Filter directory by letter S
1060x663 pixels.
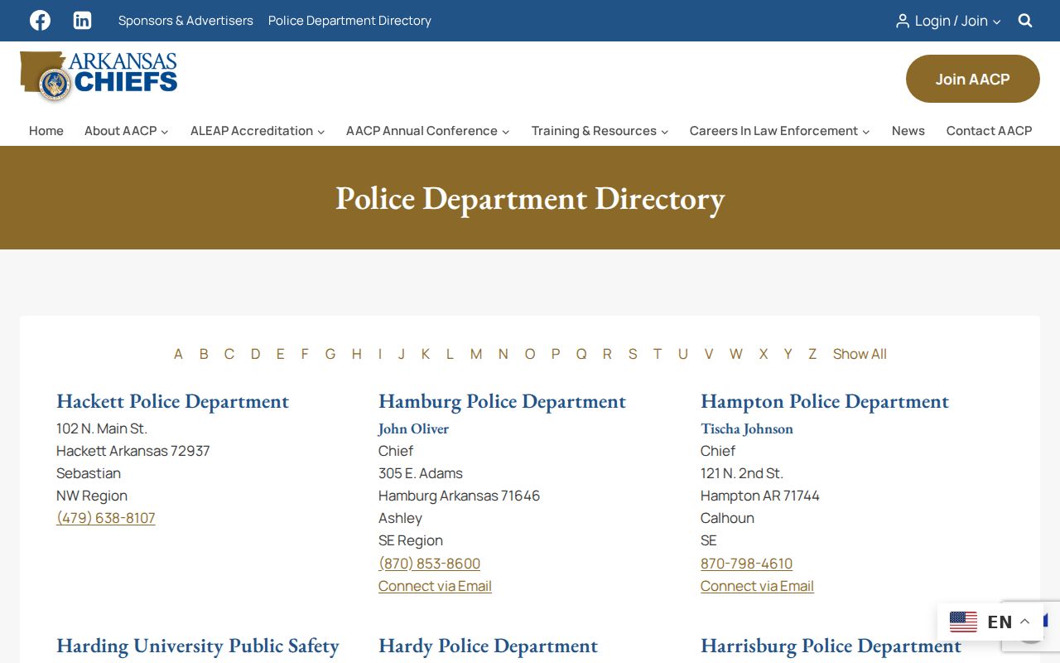pyautogui.click(x=633, y=354)
